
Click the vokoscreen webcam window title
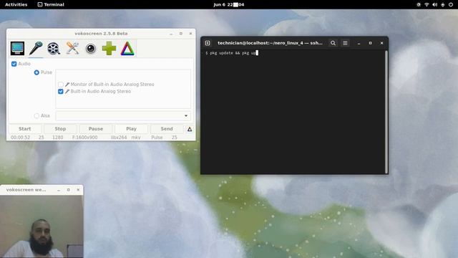(26, 190)
